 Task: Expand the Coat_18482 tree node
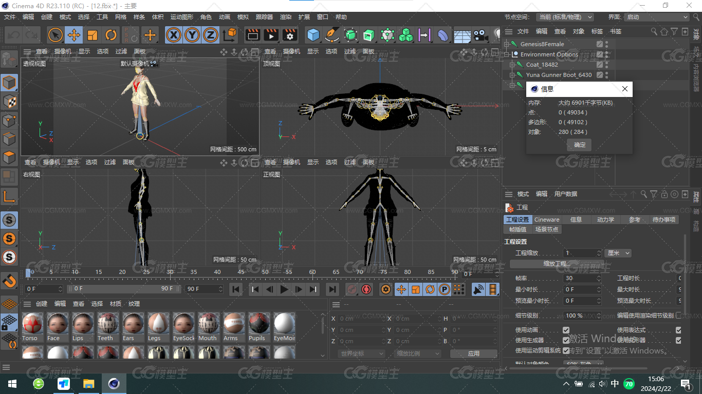[x=512, y=65]
